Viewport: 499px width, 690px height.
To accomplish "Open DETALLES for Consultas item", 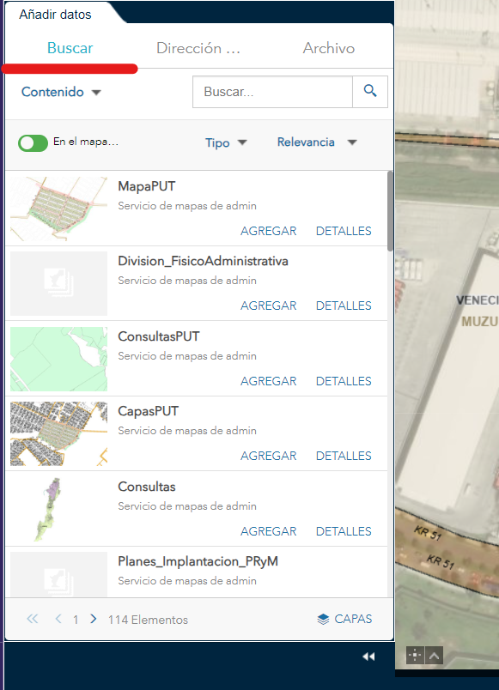I will pyautogui.click(x=344, y=531).
